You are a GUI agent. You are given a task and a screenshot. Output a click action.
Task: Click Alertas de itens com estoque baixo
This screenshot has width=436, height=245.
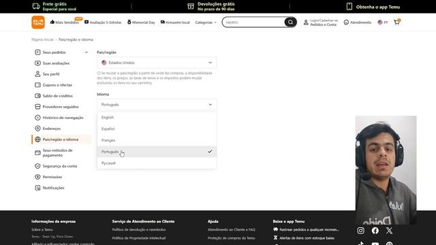click(x=304, y=238)
